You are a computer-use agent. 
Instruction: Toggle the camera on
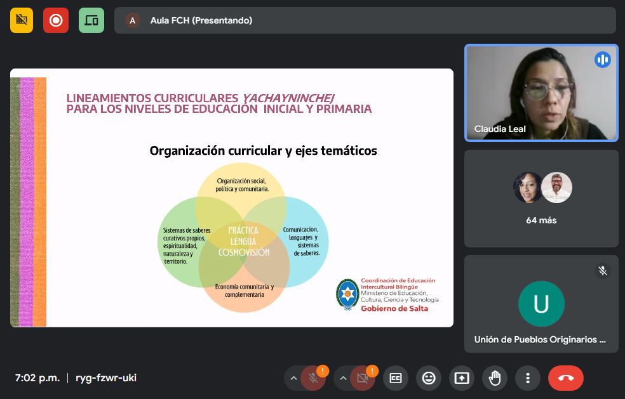pyautogui.click(x=363, y=379)
